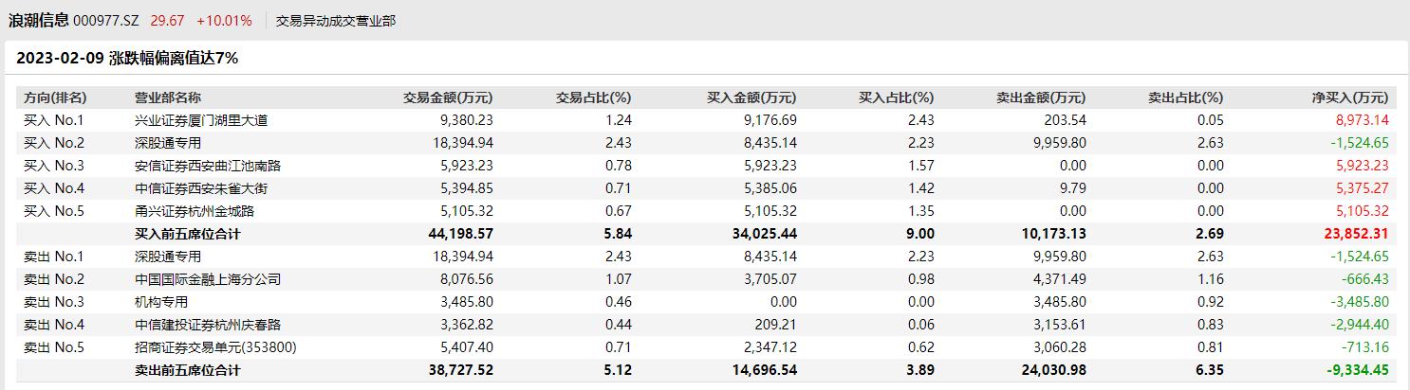1410x390 pixels.
Task: Open the 交易异动成交营业部 tab
Action: (335, 20)
